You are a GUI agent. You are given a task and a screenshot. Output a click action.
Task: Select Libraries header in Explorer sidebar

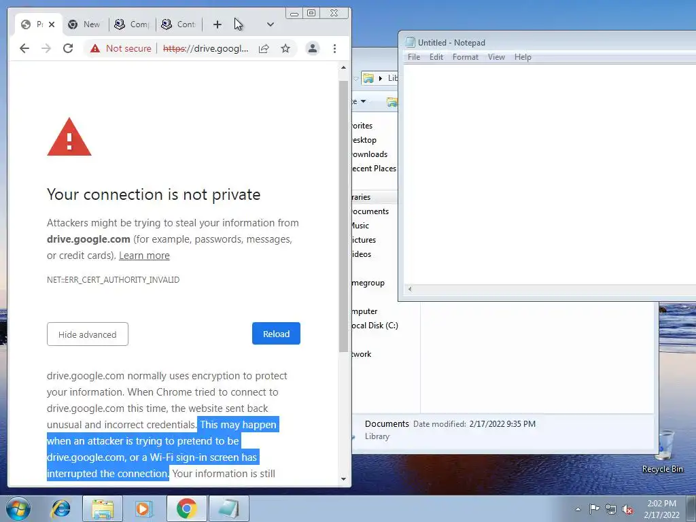[362, 197]
